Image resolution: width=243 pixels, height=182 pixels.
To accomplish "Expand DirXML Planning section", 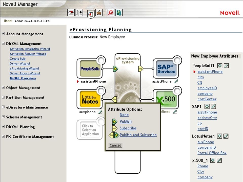I will tap(3, 127).
